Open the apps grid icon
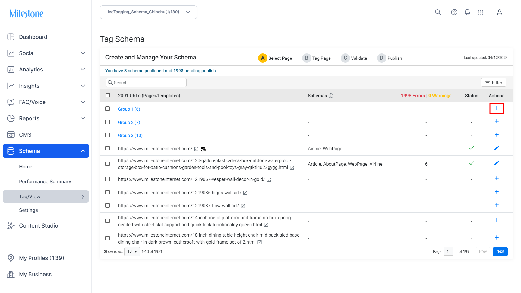 481,12
